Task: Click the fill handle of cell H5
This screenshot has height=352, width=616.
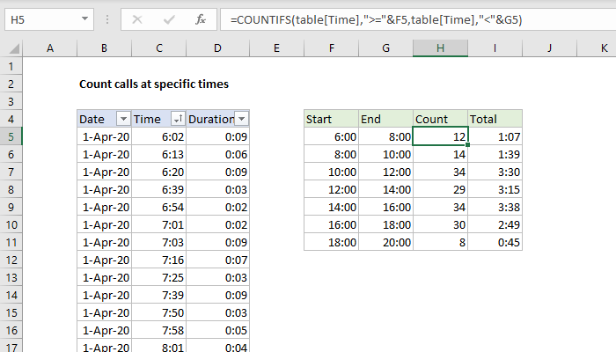Action: coord(467,144)
